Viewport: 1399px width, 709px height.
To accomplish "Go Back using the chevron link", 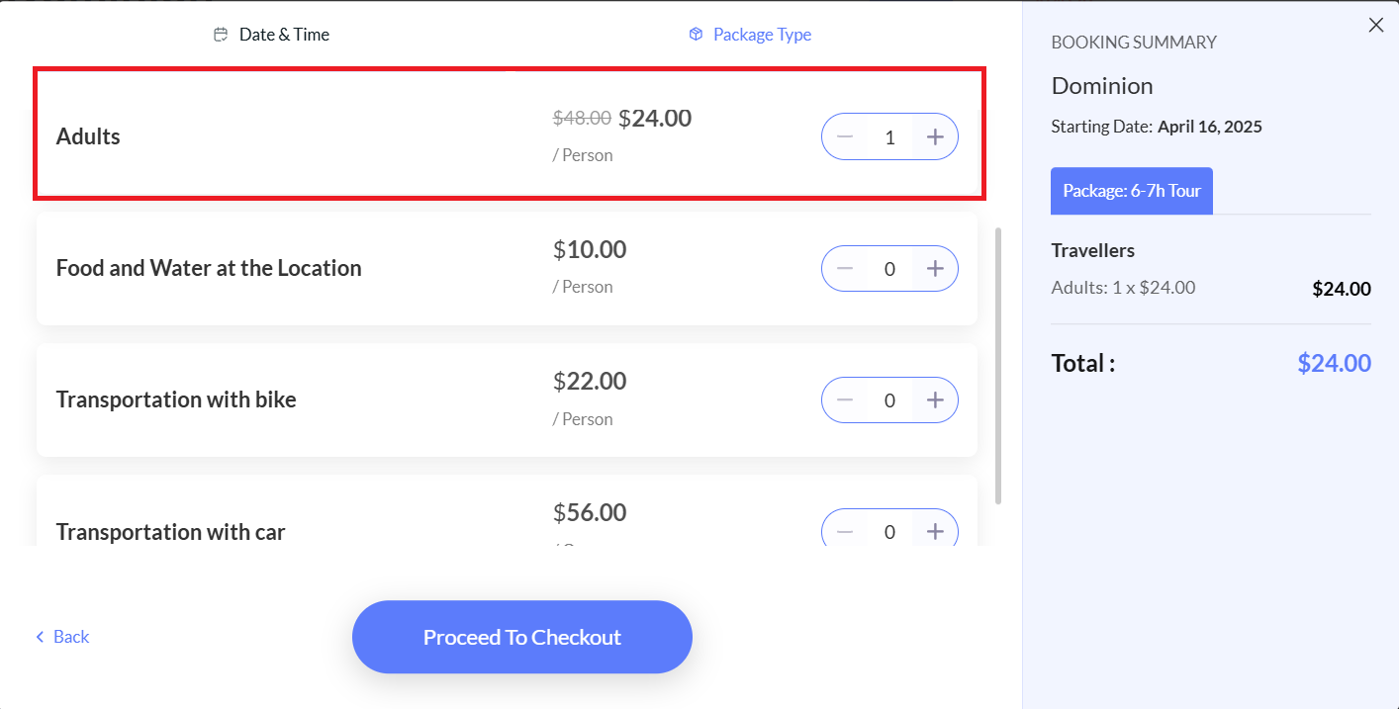I will 62,637.
